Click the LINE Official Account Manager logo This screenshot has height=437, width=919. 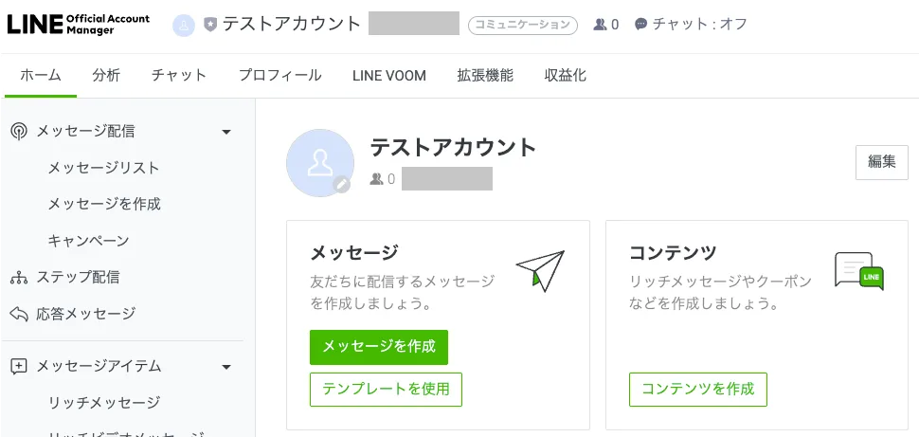(78, 25)
